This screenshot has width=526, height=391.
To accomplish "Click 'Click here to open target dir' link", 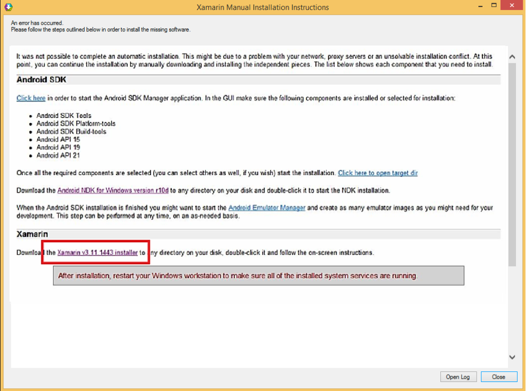I will pyautogui.click(x=378, y=173).
